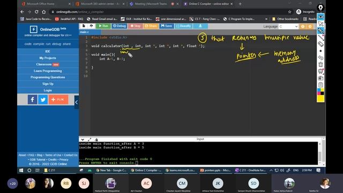Save the code with Save button
This screenshot has width=343, height=193.
pos(167,26)
